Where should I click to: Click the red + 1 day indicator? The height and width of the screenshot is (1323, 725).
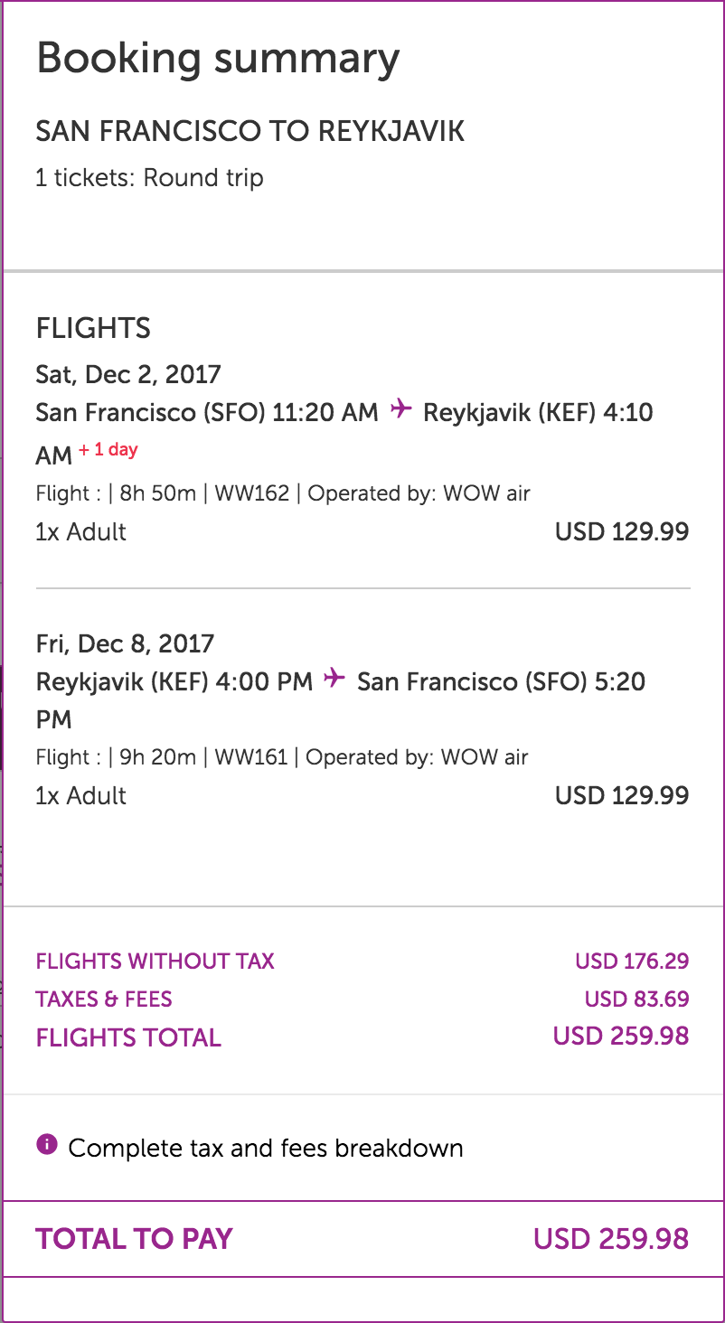coord(108,450)
